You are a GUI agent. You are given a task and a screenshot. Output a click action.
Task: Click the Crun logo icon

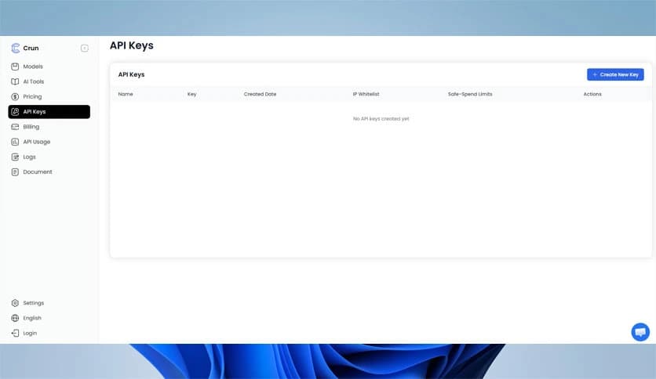(16, 48)
